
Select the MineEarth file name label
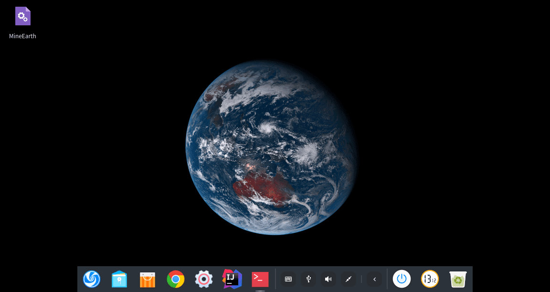(22, 36)
